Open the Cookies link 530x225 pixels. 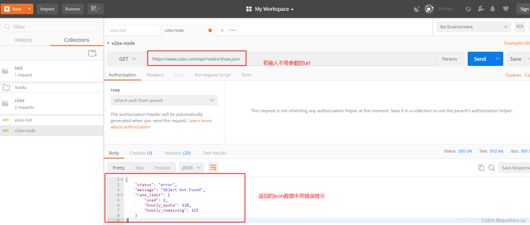click(513, 75)
